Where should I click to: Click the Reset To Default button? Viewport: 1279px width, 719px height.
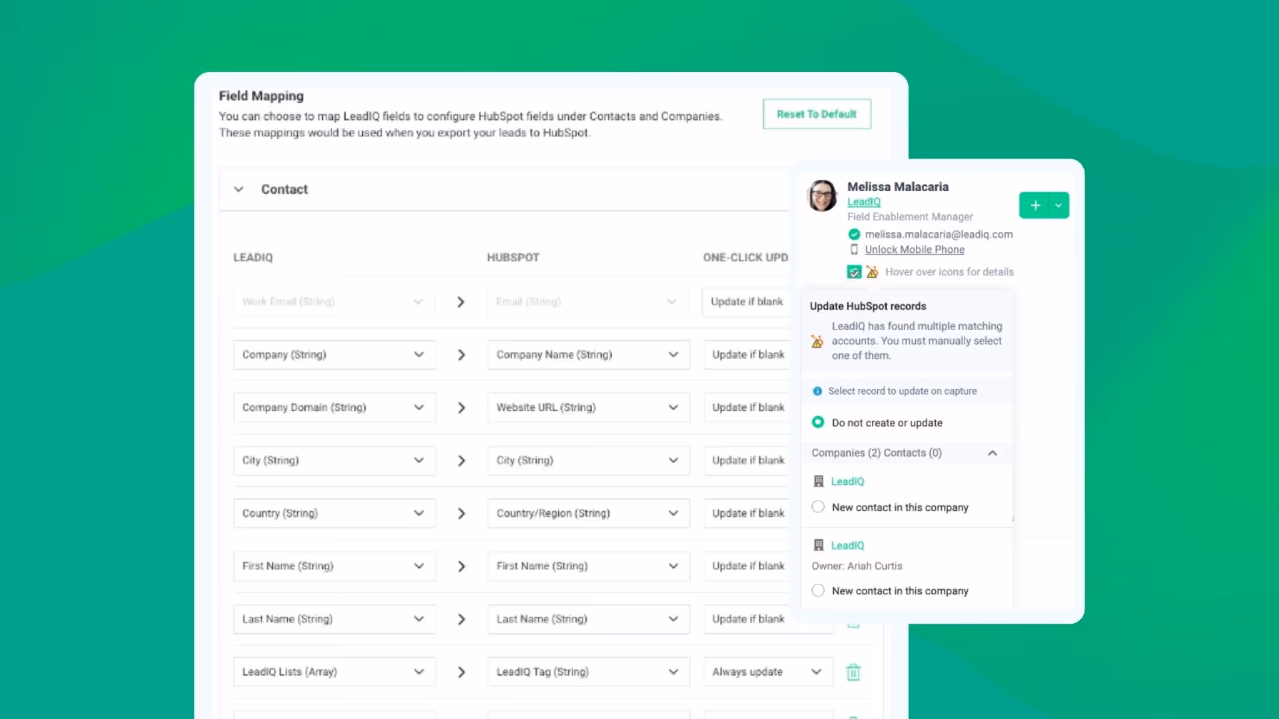(x=817, y=115)
